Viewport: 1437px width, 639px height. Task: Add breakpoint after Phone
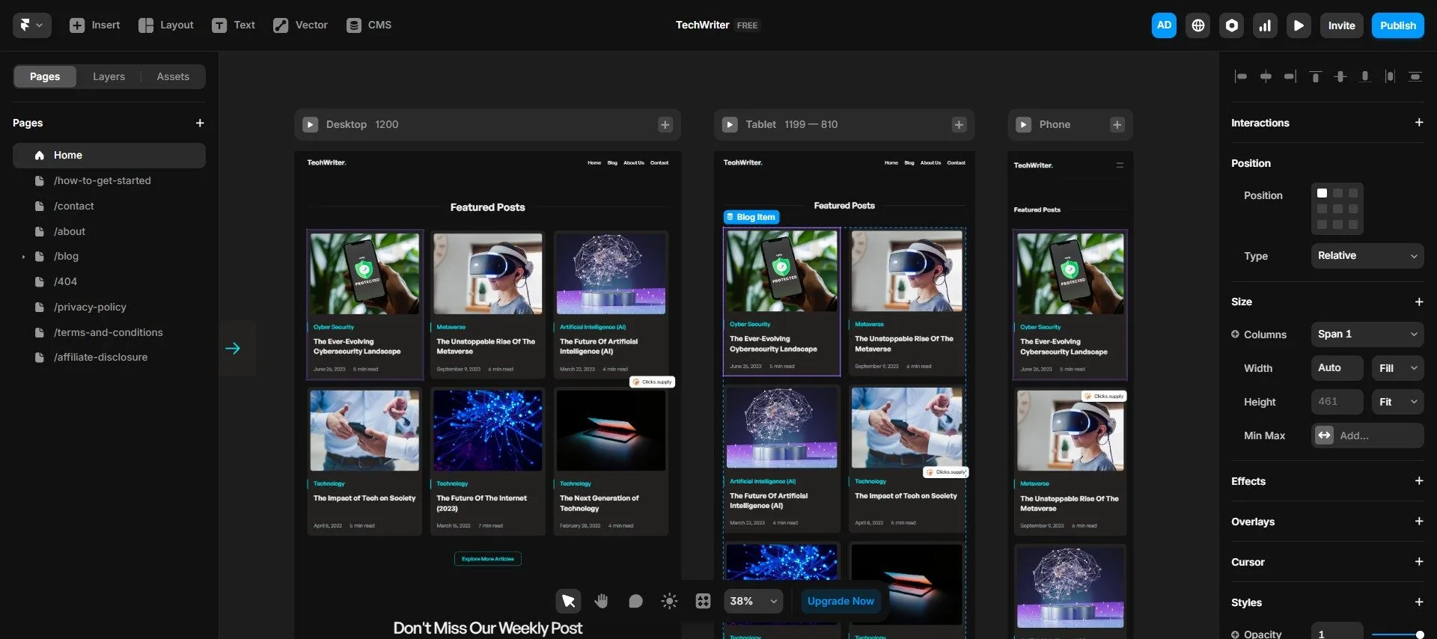(1117, 125)
